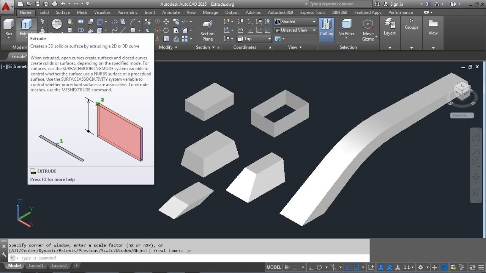
Task: Click the Workspace Switching gear icon
Action: pos(421,267)
